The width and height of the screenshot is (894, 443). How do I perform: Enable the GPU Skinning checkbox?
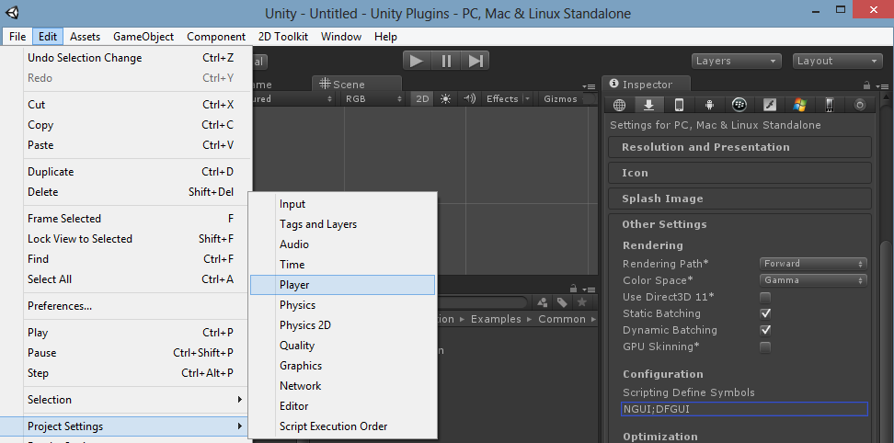765,346
